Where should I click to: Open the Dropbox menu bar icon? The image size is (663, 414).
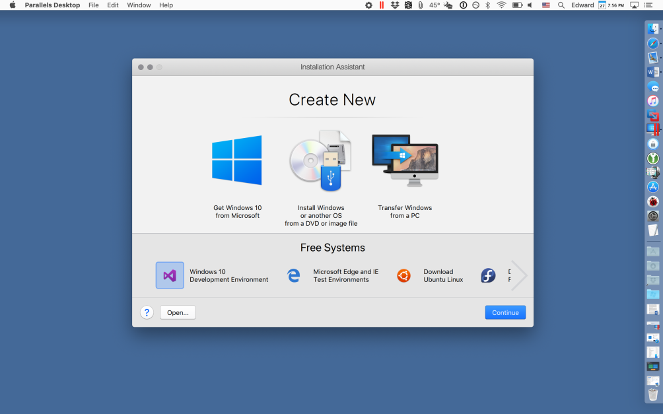(394, 5)
